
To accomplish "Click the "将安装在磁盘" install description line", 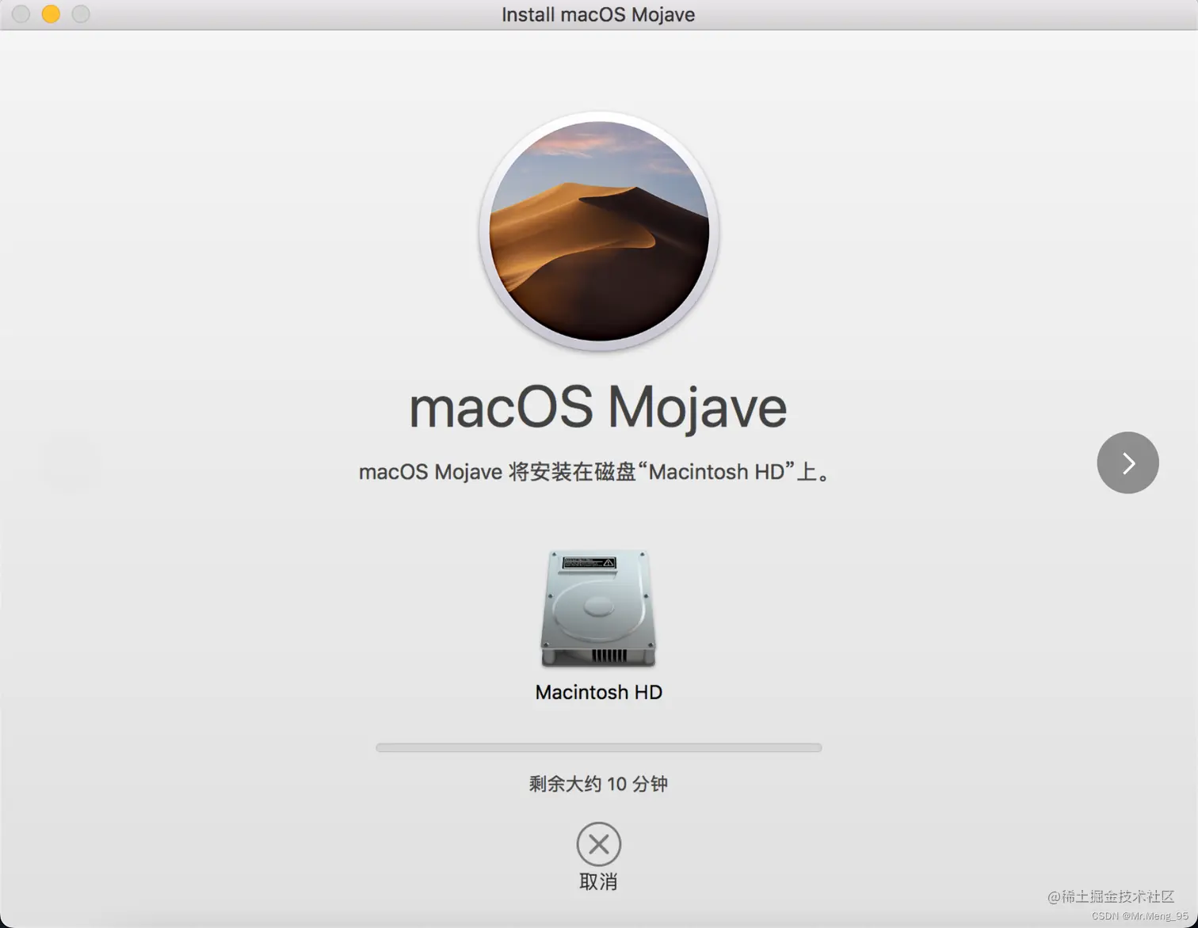I will point(596,472).
